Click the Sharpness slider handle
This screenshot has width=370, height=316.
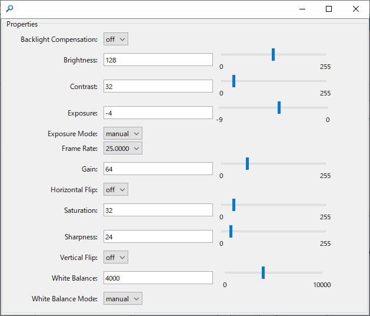pos(231,231)
